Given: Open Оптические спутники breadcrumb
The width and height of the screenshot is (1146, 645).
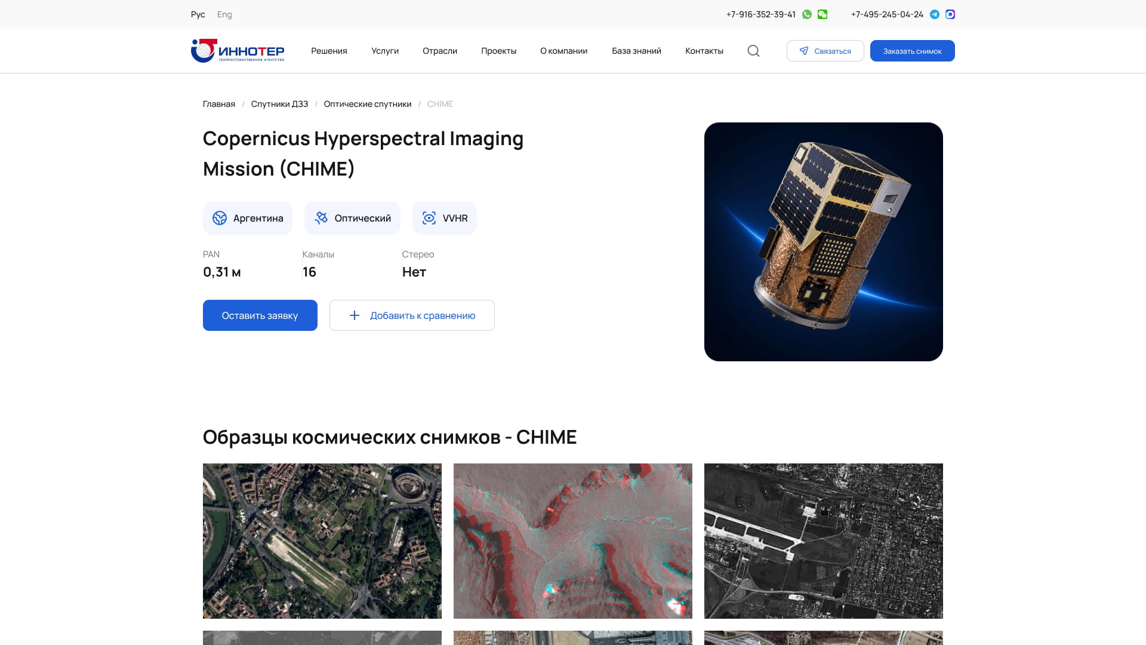Looking at the screenshot, I should click(x=368, y=104).
